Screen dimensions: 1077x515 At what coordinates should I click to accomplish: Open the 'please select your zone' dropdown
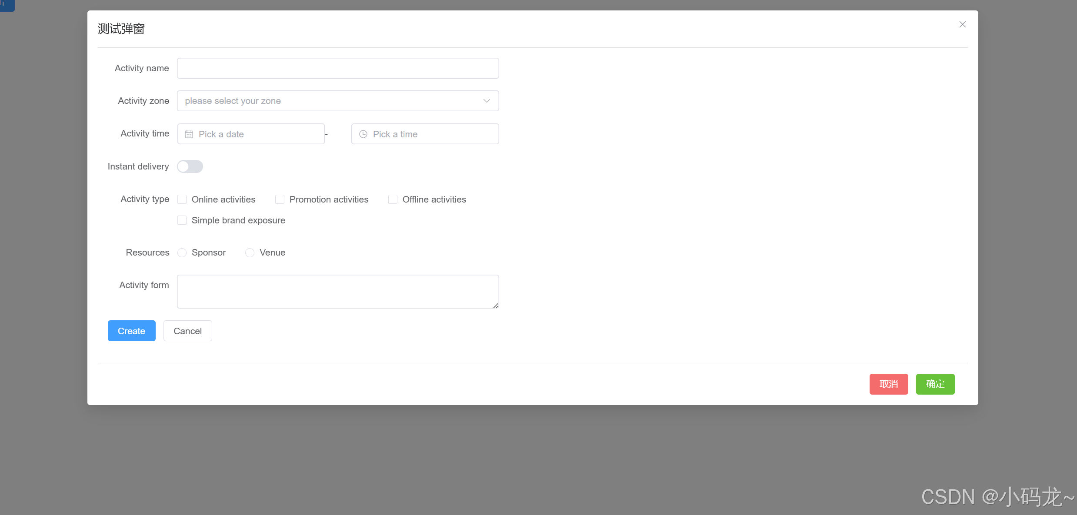point(330,101)
